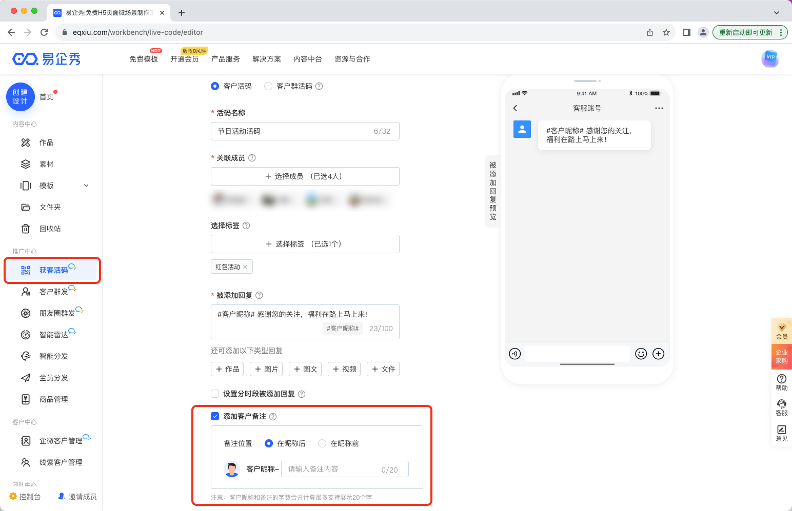Uncheck 添加客户备注 checkbox
Screen dimensions: 792x511
click(x=215, y=416)
